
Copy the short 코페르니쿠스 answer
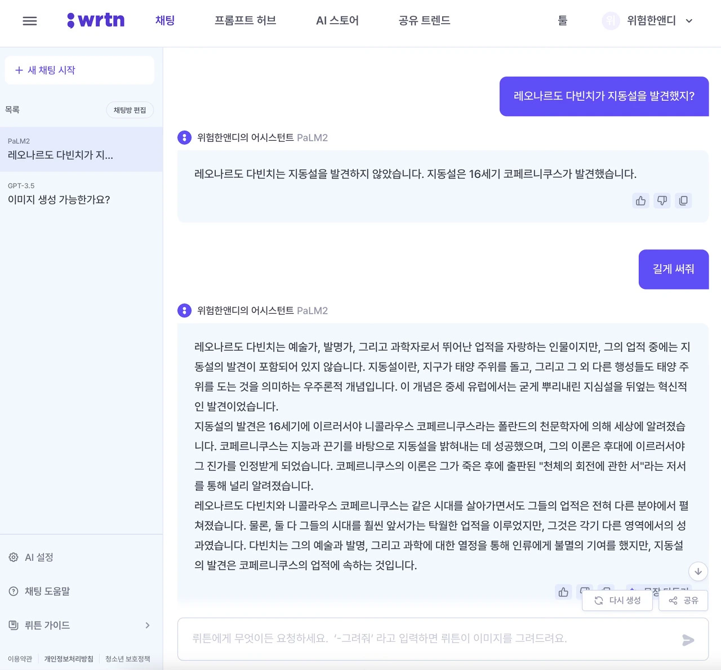684,201
